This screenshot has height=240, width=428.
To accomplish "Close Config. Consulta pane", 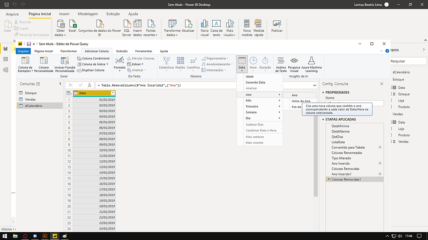I will tap(382, 84).
